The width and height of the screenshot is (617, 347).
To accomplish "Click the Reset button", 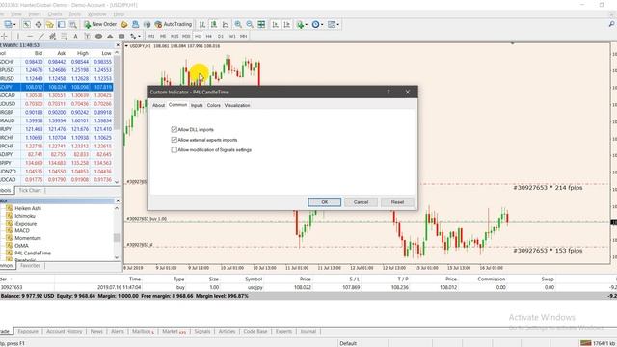I will [x=397, y=202].
